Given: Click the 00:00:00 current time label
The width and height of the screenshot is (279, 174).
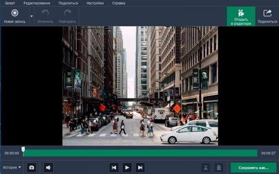Looking at the screenshot, I should coord(12,153).
